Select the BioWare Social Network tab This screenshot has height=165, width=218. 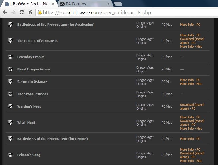tap(29, 4)
